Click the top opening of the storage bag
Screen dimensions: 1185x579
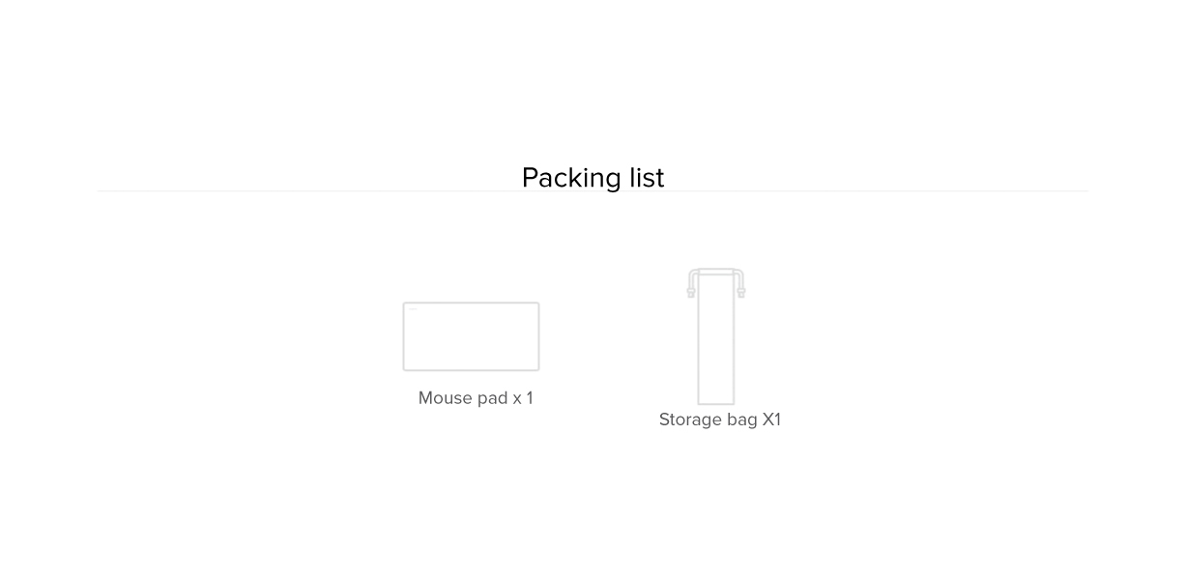tap(716, 272)
